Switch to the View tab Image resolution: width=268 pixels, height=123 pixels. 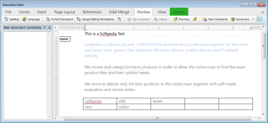pyautogui.click(x=162, y=12)
